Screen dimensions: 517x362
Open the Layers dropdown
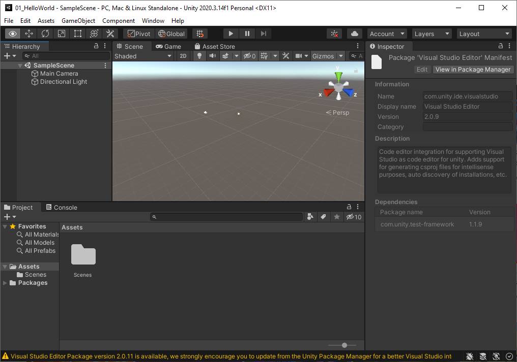[432, 34]
